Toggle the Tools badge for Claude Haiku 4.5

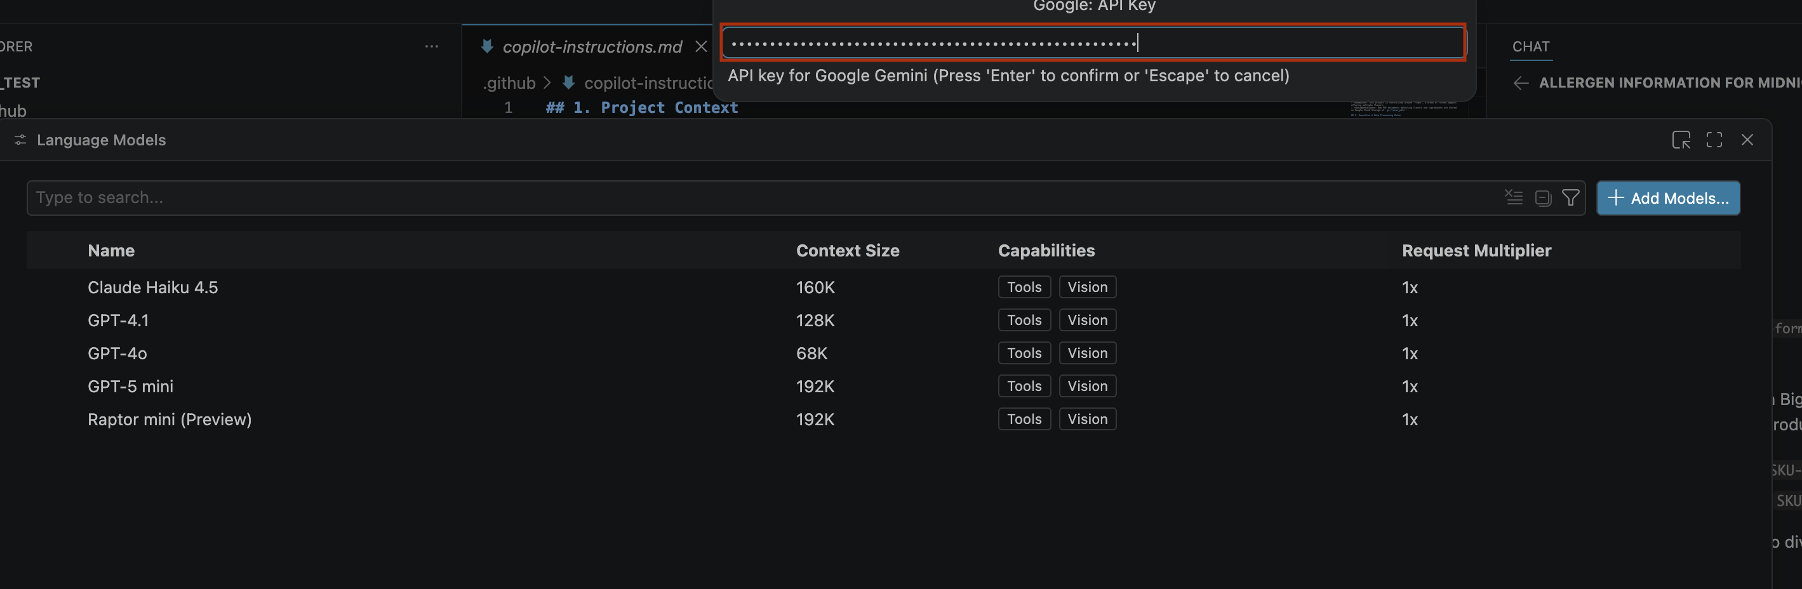pyautogui.click(x=1024, y=287)
